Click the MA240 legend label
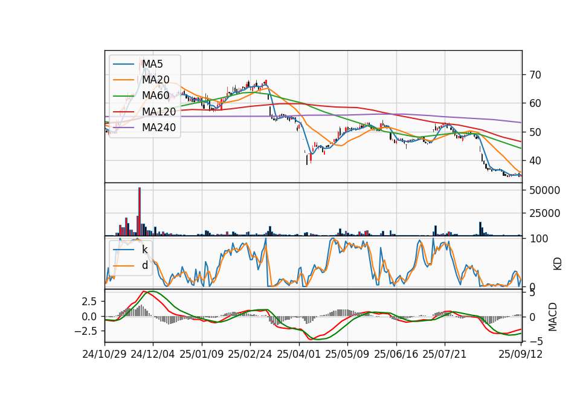This screenshot has width=580, height=417. pyautogui.click(x=159, y=128)
